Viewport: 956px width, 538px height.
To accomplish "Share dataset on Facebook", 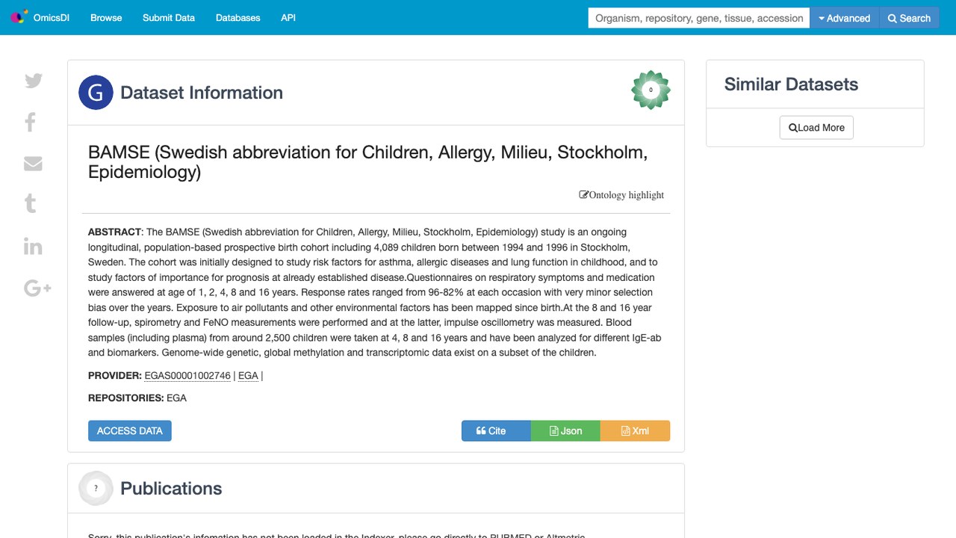I will coord(31,122).
